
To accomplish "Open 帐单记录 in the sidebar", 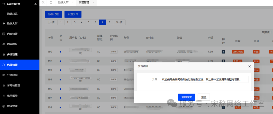I will click(x=20, y=96).
